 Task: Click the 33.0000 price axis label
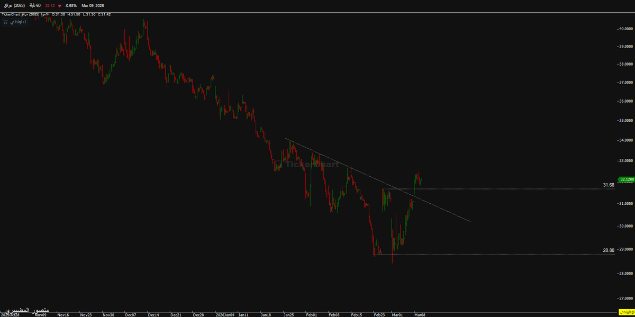(x=625, y=160)
